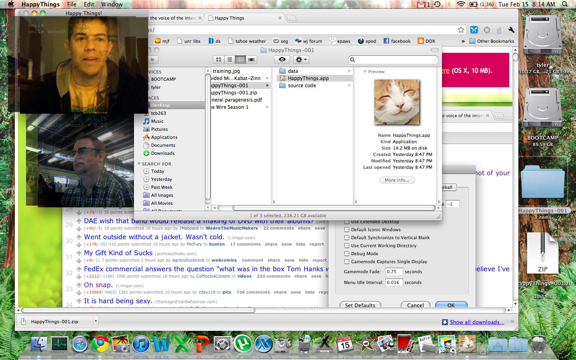The image size is (576, 360).
Task: Enable the Debug Mode checkbox
Action: (347, 254)
